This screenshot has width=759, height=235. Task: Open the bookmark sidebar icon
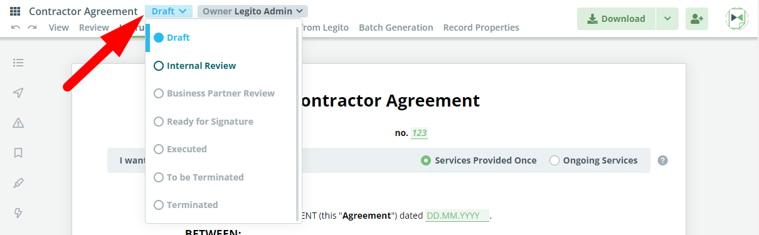point(18,153)
